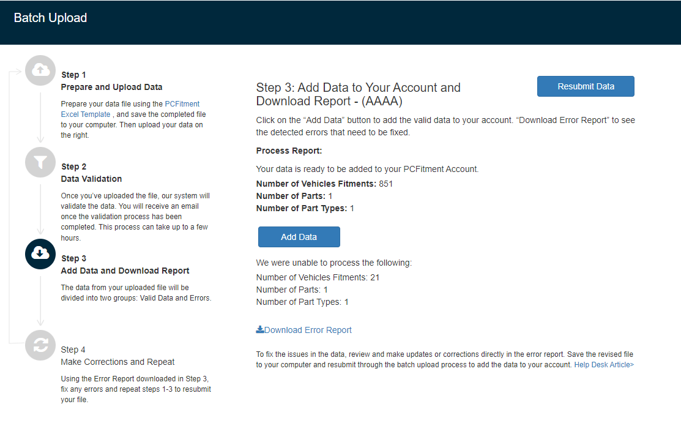This screenshot has width=681, height=434.
Task: Click the Process Report label
Action: pos(289,151)
